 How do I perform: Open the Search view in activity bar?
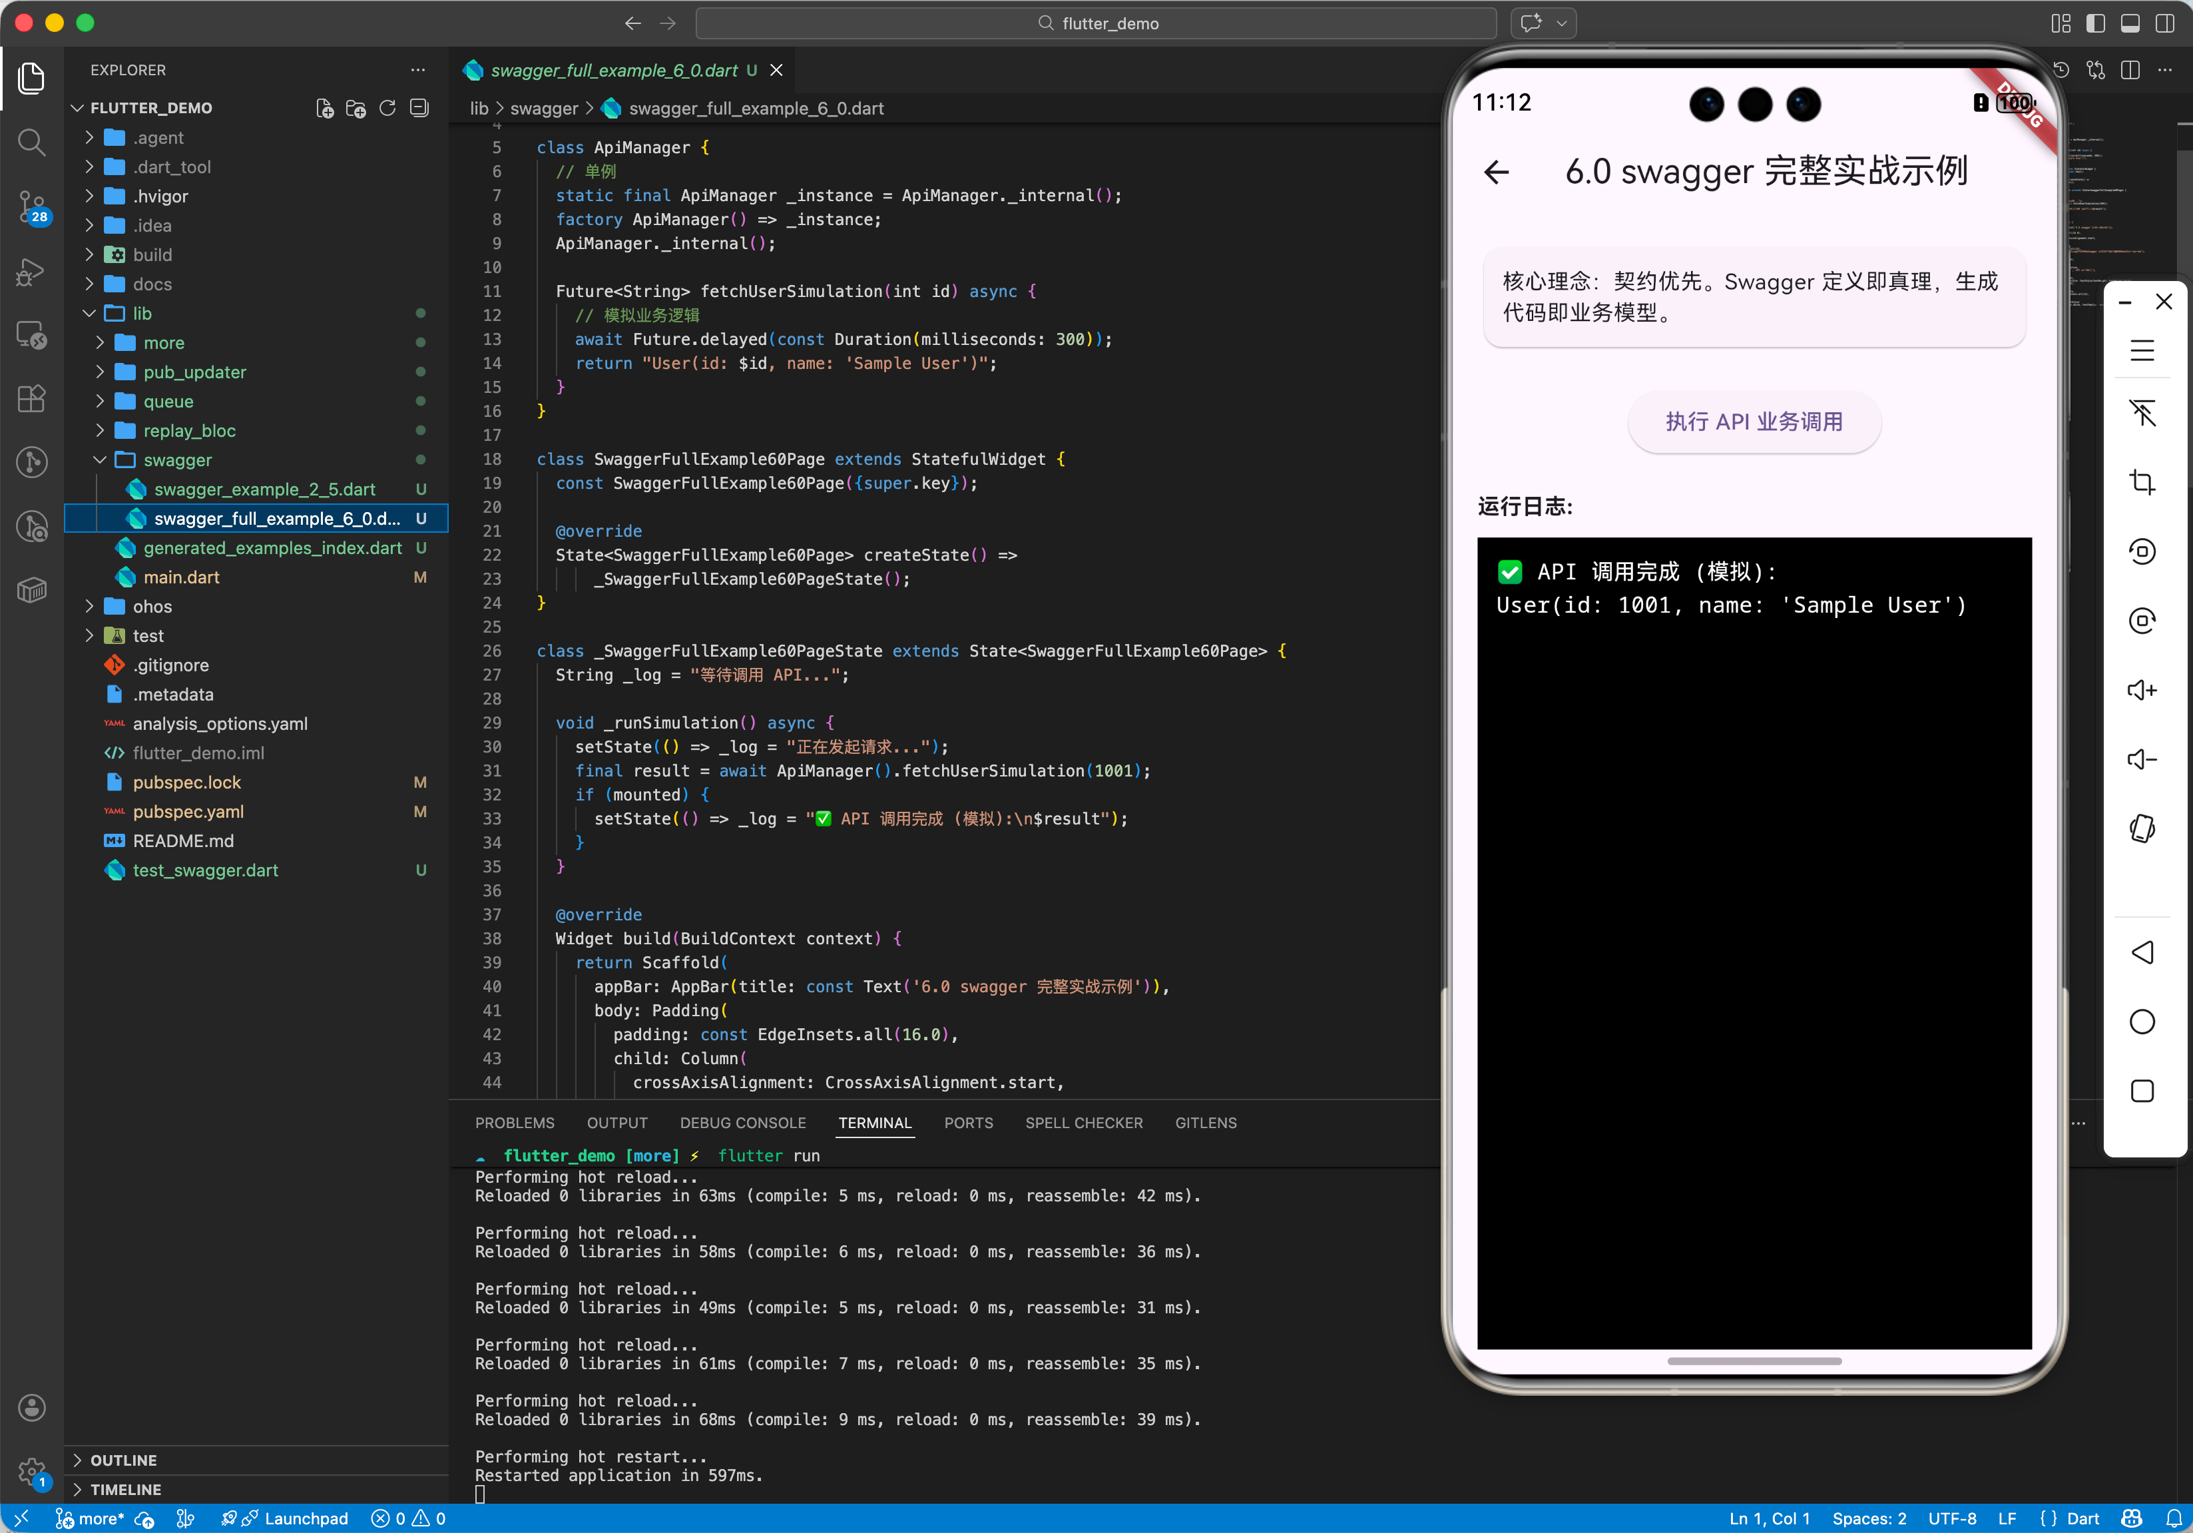click(x=31, y=143)
